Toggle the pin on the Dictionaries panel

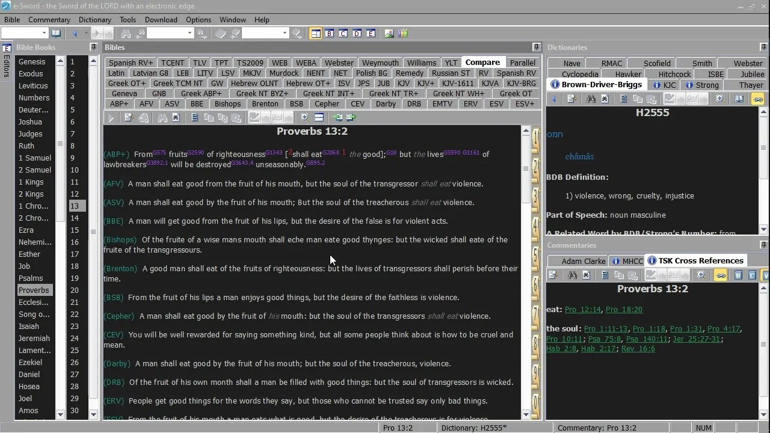click(764, 47)
